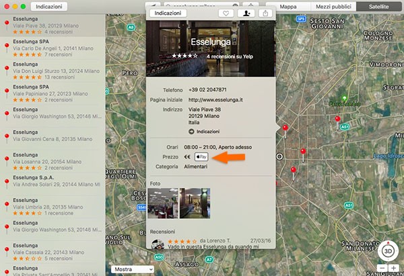Click the hours text 08:00 – 21:00, Aperto adesso
Viewport: 404px width, 276px height.
[218, 147]
